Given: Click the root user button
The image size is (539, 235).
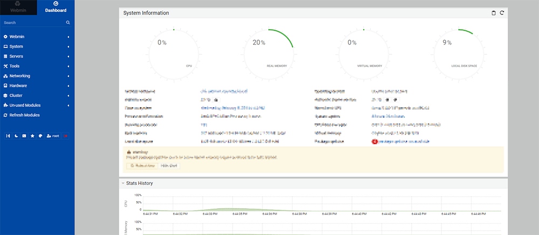Looking at the screenshot, I should 53,136.
